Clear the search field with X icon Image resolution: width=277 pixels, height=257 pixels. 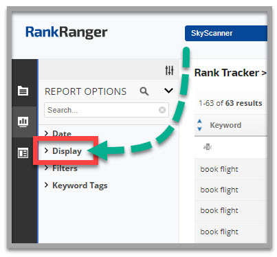click(x=162, y=110)
